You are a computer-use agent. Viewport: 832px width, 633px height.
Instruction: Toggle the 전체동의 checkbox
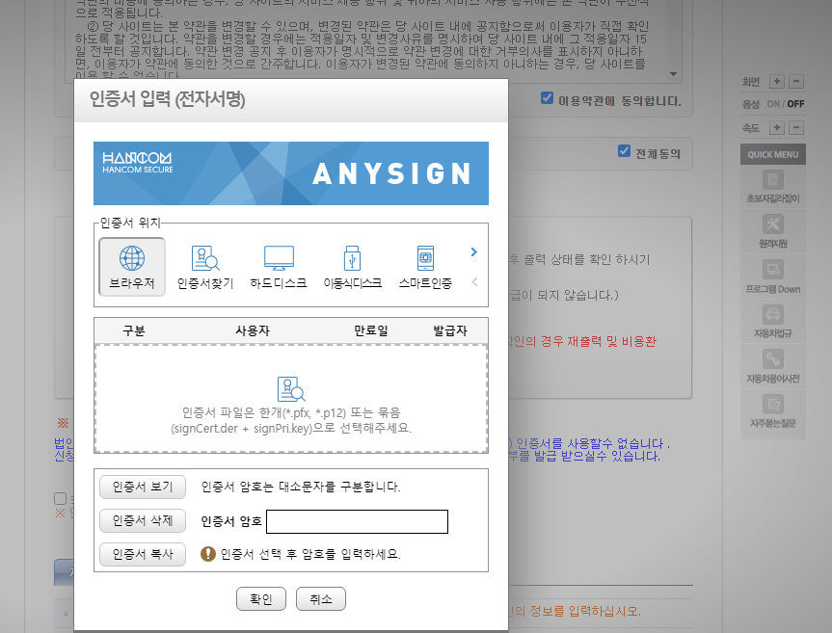624,151
